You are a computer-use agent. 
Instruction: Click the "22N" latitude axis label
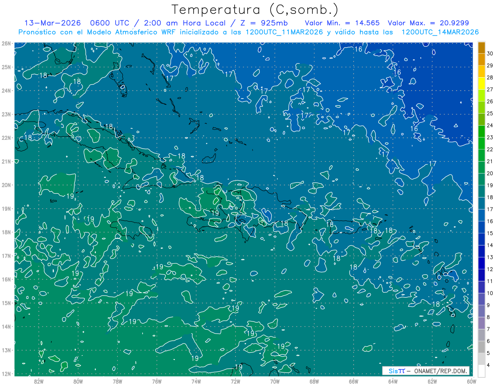pyautogui.click(x=6, y=138)
